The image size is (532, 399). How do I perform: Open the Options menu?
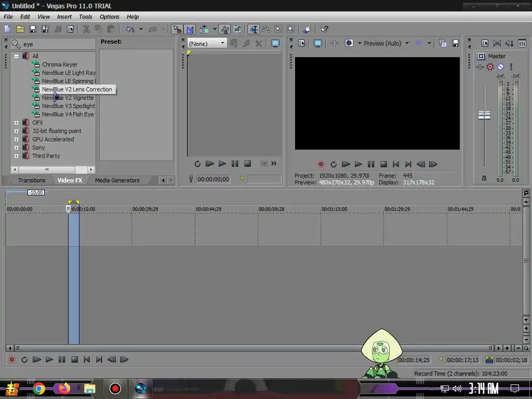click(x=109, y=17)
